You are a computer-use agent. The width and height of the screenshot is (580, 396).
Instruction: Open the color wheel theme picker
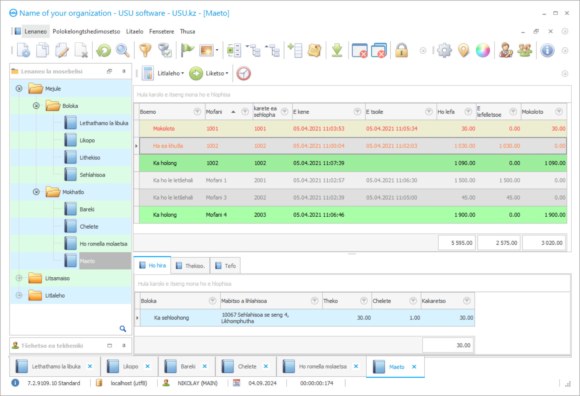click(483, 50)
